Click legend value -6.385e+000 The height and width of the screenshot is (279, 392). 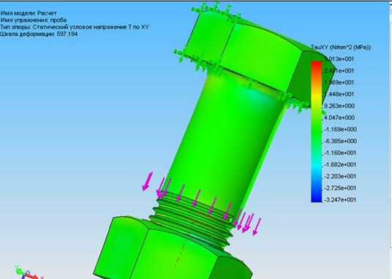click(x=340, y=141)
